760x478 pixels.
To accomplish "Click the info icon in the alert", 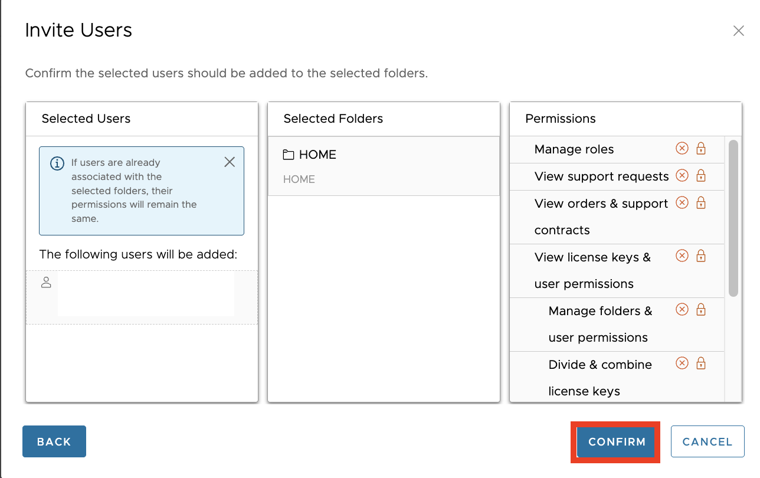I will [57, 163].
